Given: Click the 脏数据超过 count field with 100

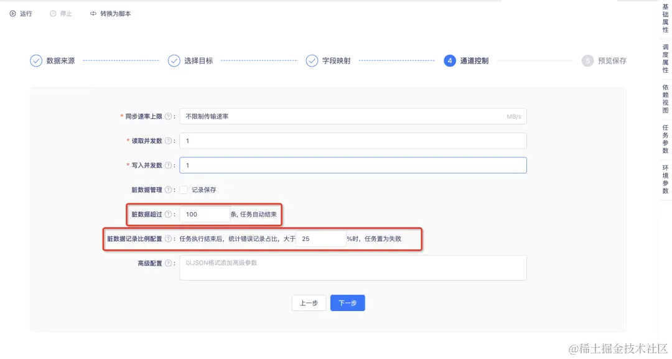Looking at the screenshot, I should click(205, 214).
